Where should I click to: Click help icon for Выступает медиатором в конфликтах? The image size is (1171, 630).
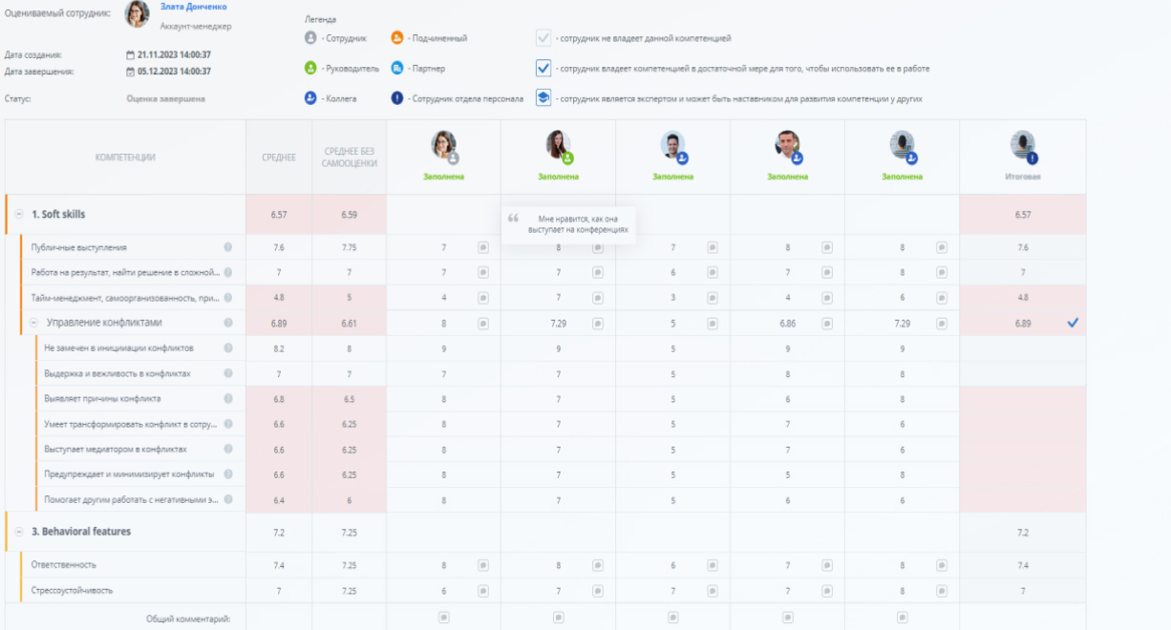(x=228, y=449)
